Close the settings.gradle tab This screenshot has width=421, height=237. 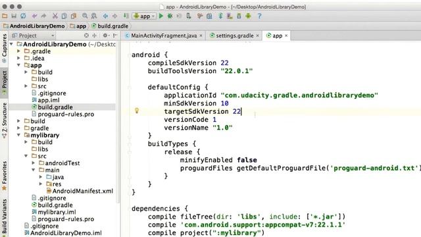click(x=257, y=36)
